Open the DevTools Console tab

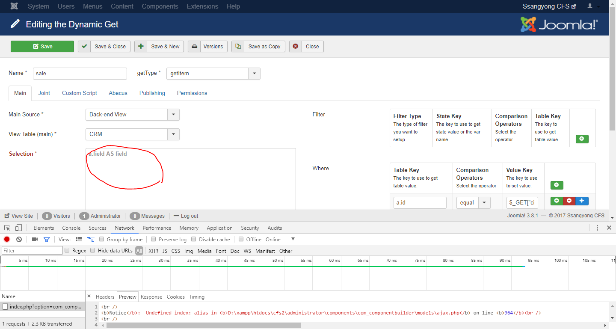pyautogui.click(x=71, y=228)
